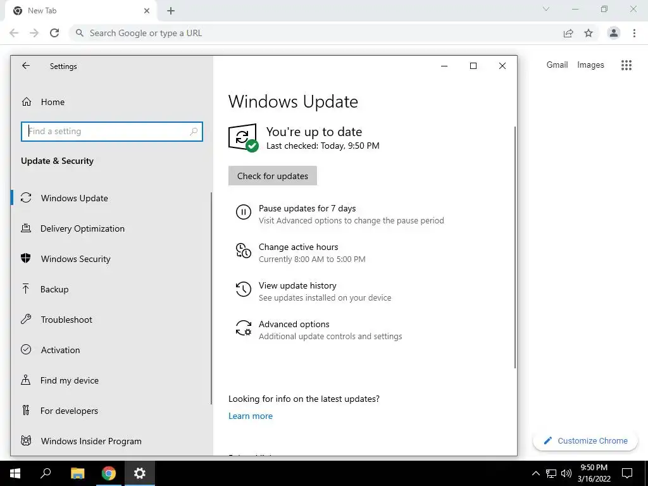Pause updates for 7 days

307,208
